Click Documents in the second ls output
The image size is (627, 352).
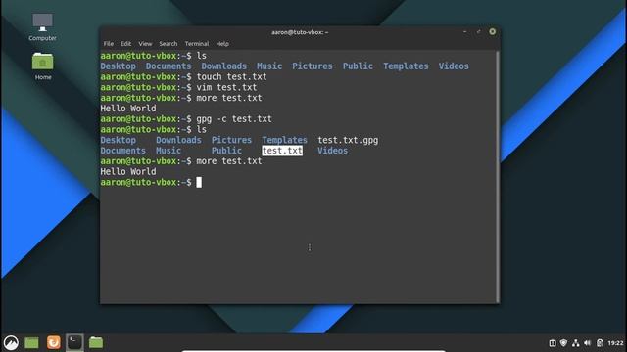click(x=123, y=151)
